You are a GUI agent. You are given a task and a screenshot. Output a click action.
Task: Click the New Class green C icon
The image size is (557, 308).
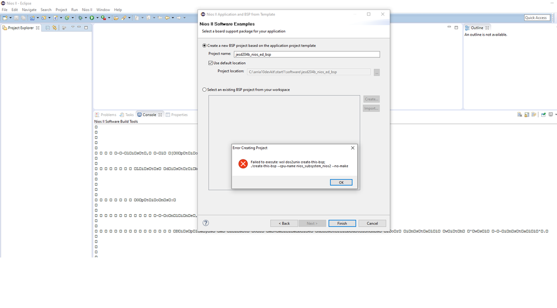(67, 18)
